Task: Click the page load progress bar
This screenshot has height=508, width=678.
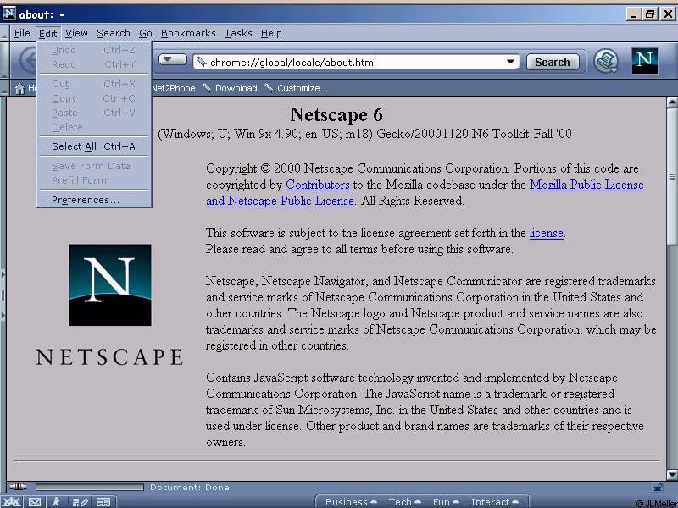Action: 90,488
